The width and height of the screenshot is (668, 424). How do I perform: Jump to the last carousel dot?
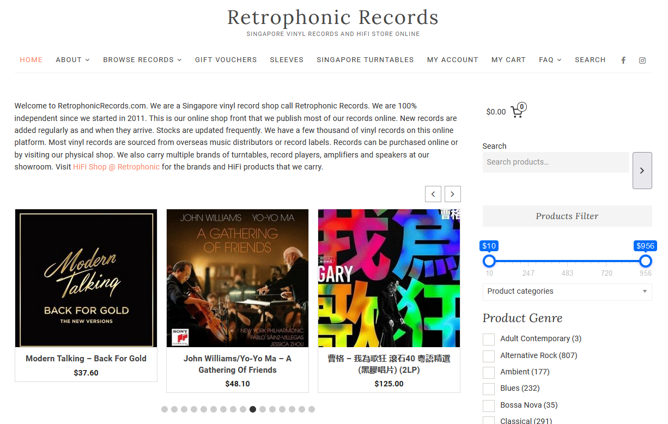(312, 409)
